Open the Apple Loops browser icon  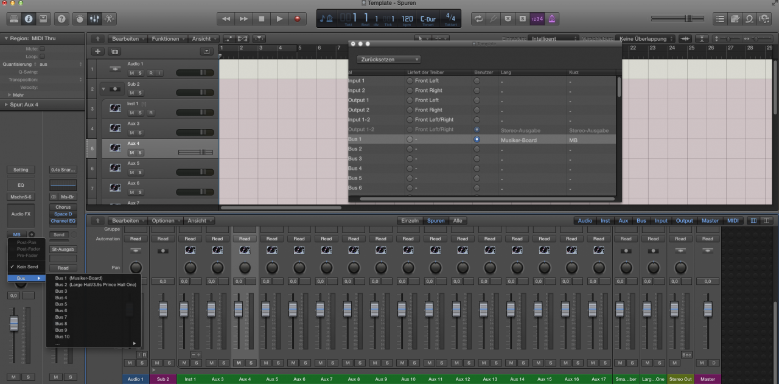750,19
